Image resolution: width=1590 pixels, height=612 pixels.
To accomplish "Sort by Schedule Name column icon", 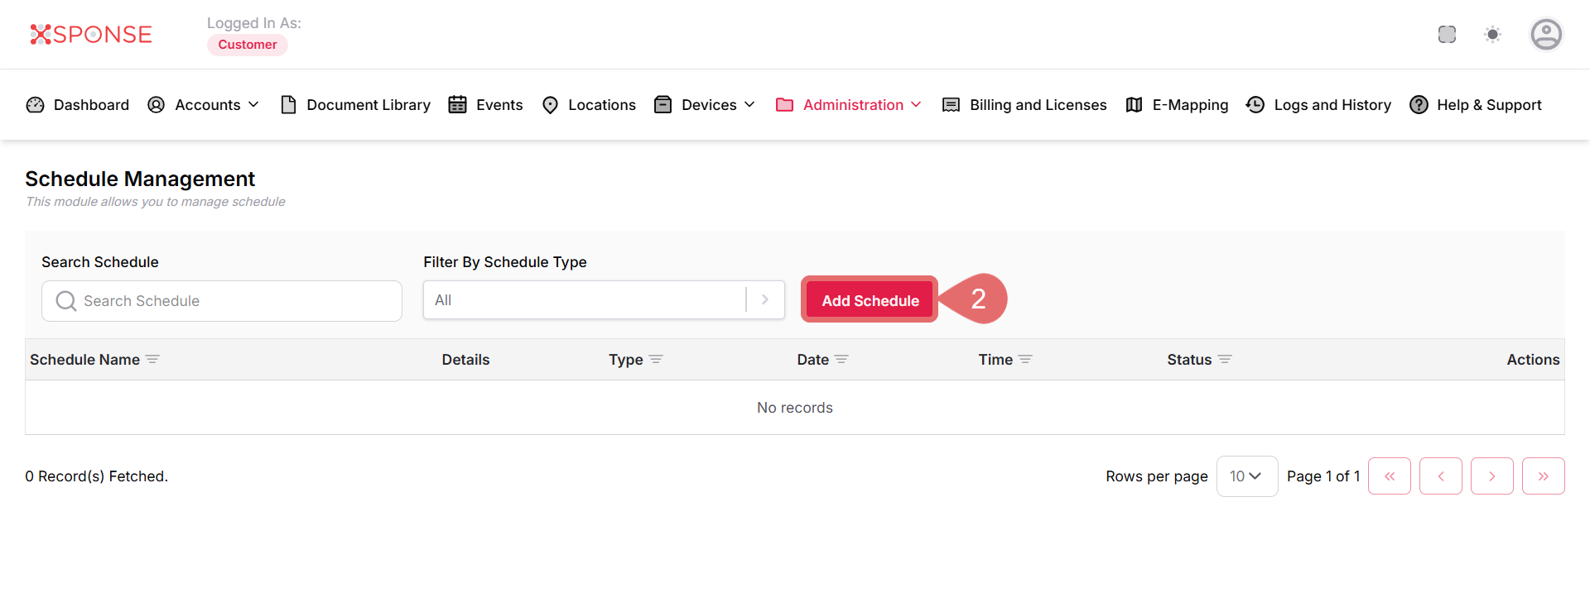I will click(x=152, y=360).
